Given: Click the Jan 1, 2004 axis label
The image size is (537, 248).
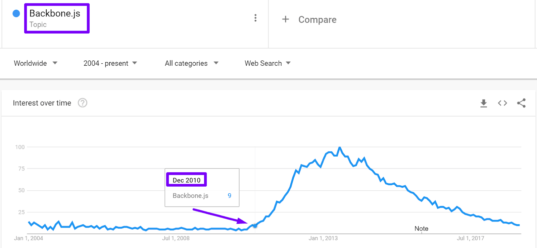Looking at the screenshot, I should (x=29, y=238).
